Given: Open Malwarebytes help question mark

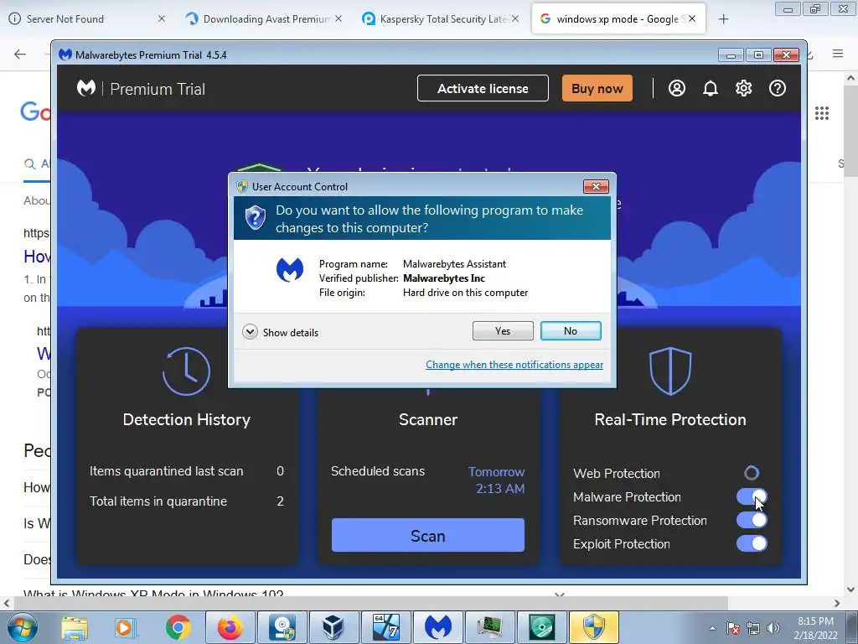Looking at the screenshot, I should (777, 88).
